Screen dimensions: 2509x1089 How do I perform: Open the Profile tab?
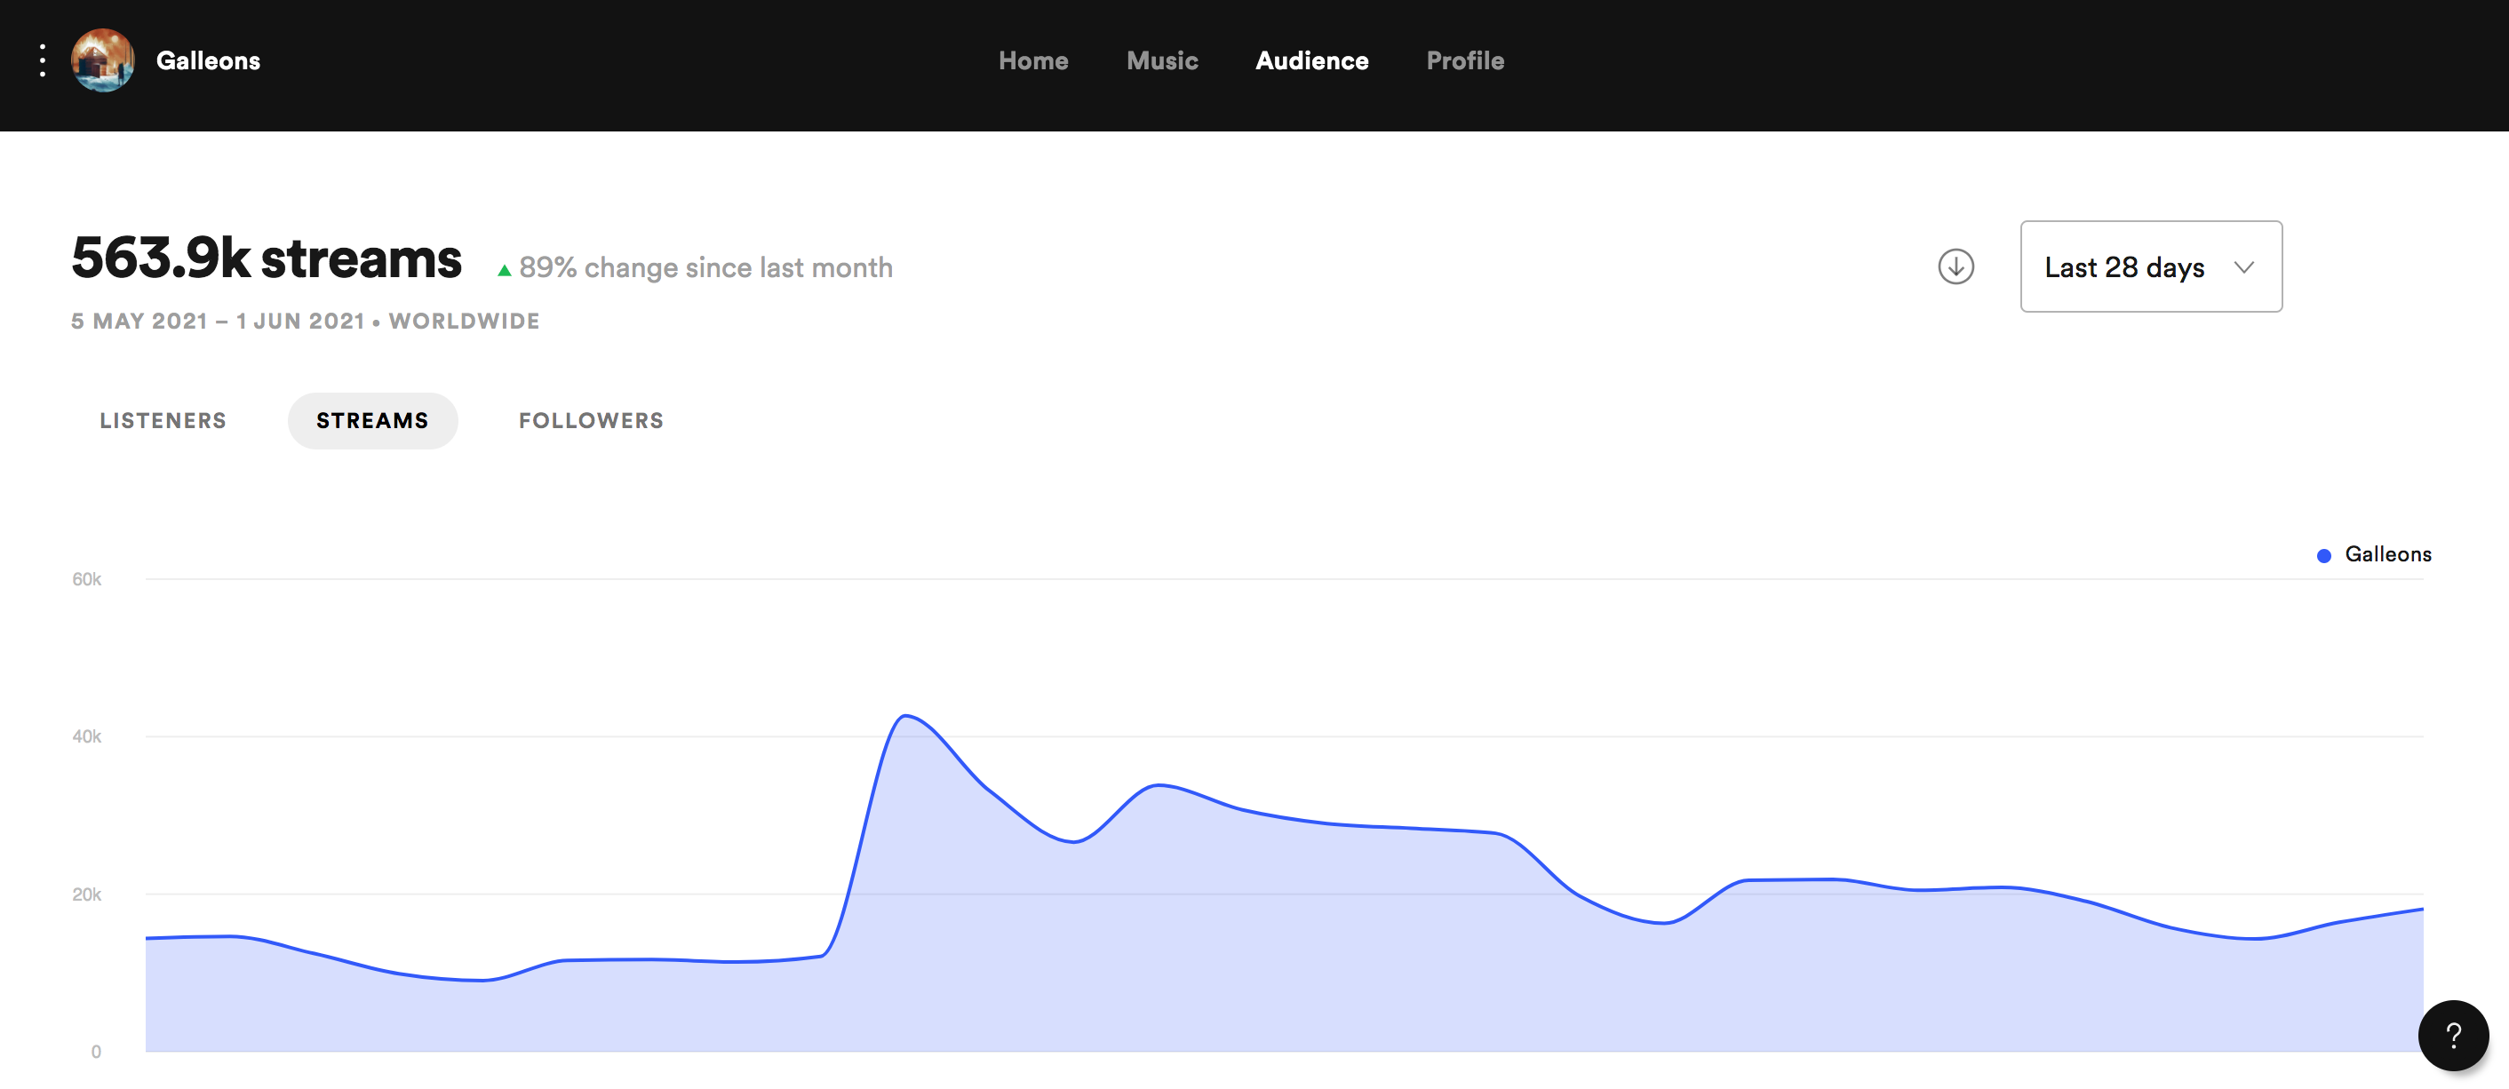1464,60
